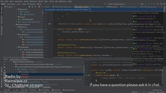
Task: Collapse the Request folder in project tree
Action: click(17, 9)
